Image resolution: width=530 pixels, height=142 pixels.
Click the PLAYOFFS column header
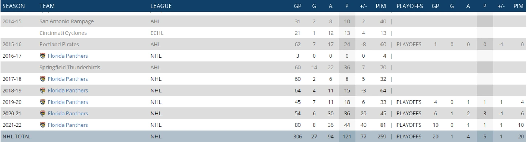409,6
